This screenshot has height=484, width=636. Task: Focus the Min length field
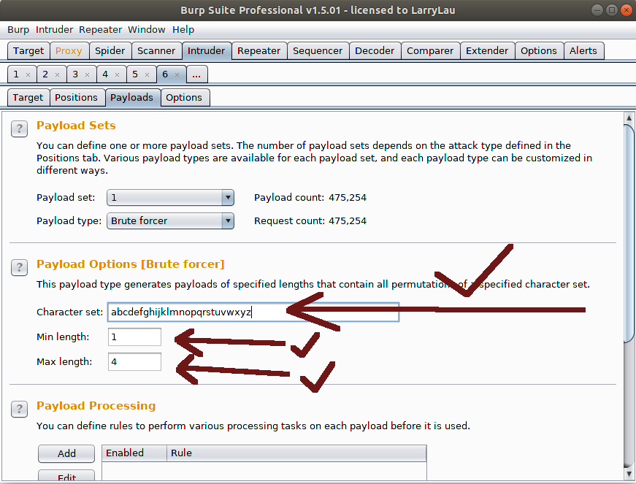[x=134, y=337]
